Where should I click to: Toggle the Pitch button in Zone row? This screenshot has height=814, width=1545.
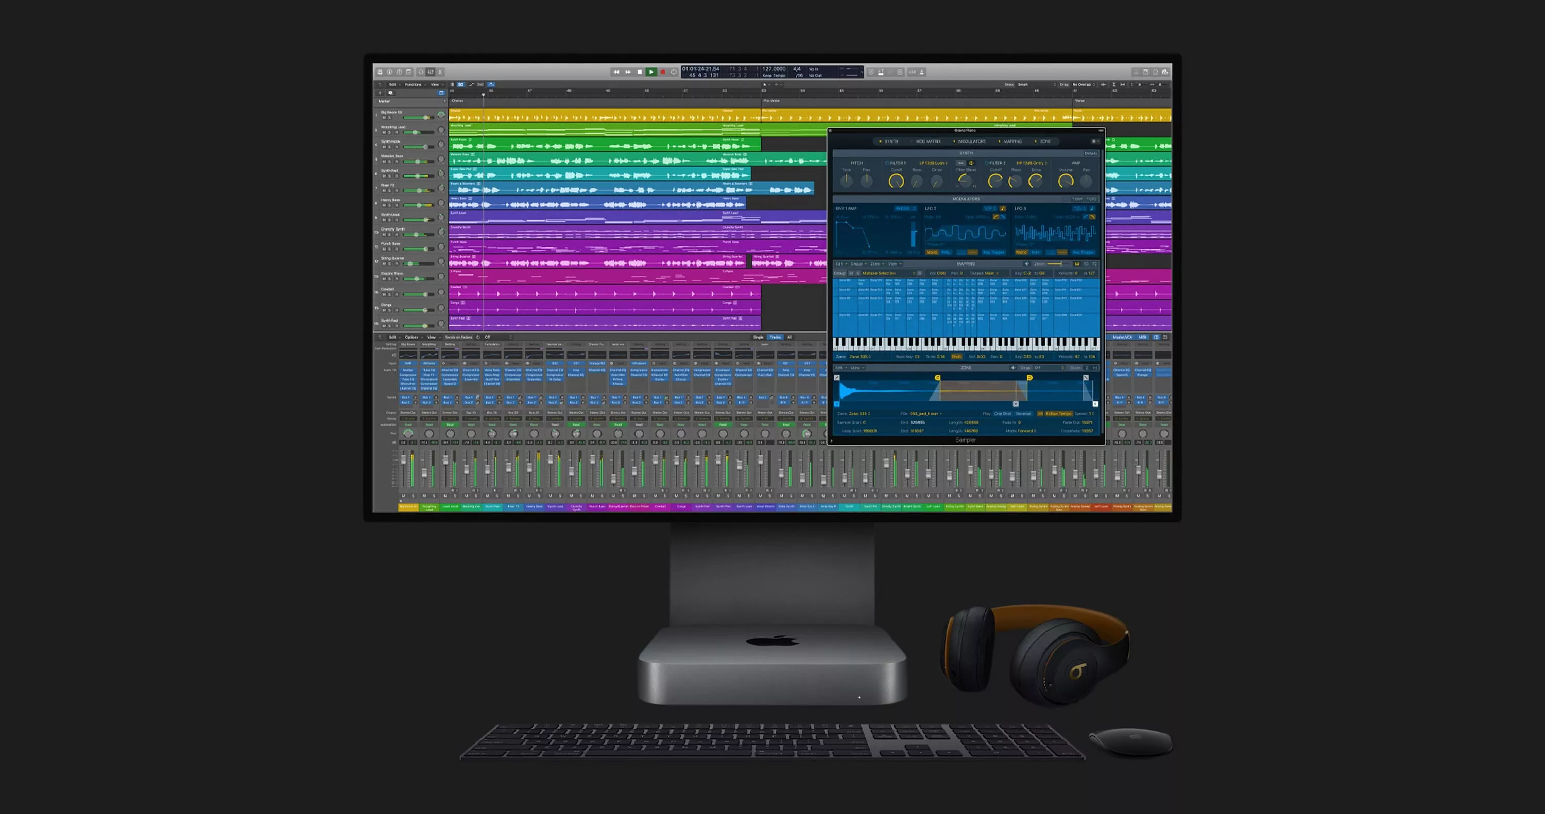click(x=956, y=357)
